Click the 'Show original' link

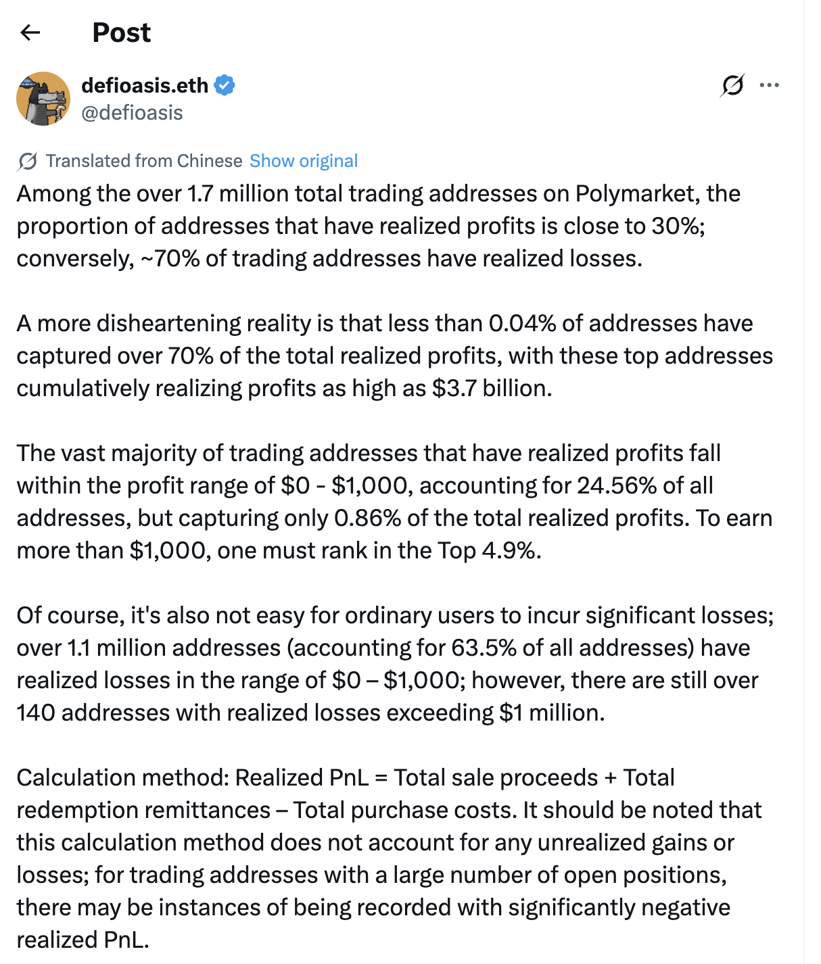[303, 161]
